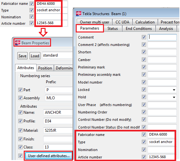Click the Tekla Structures Beam (1) window icon

click(79, 13)
